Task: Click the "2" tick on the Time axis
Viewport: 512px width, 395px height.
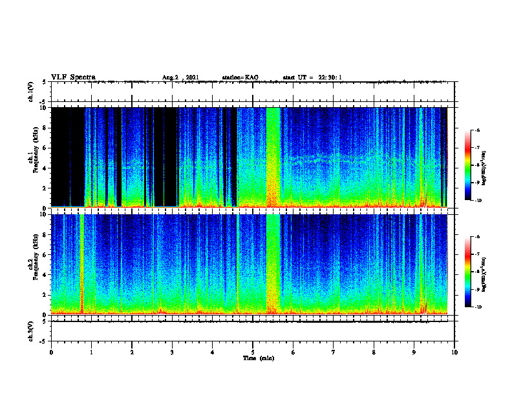Action: pyautogui.click(x=132, y=352)
